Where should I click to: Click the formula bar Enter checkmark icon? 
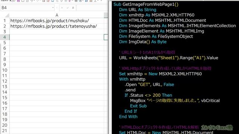click(x=68, y=7)
